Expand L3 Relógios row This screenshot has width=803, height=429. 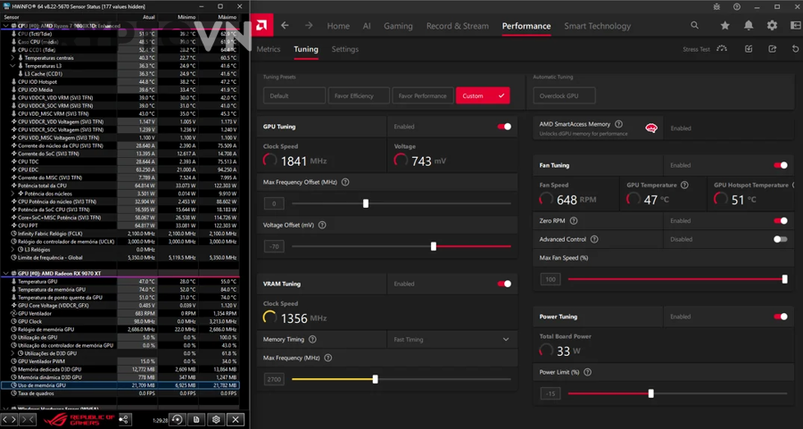point(12,250)
